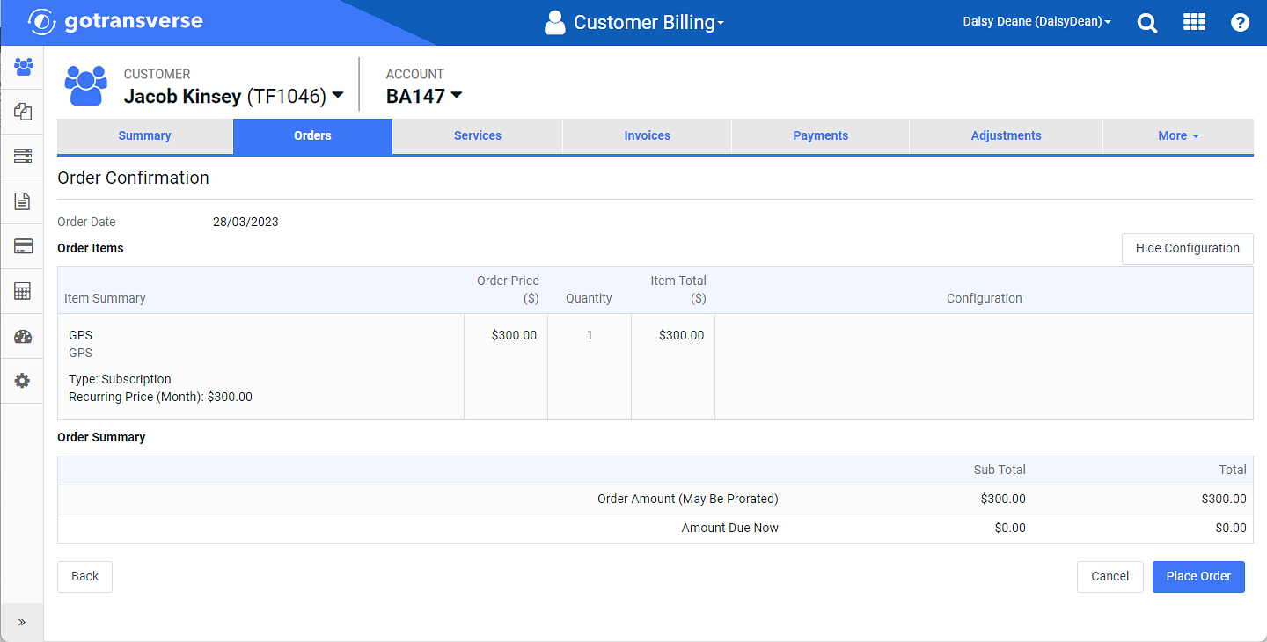Click the Order Price column header
The width and height of the screenshot is (1267, 642).
tap(508, 289)
